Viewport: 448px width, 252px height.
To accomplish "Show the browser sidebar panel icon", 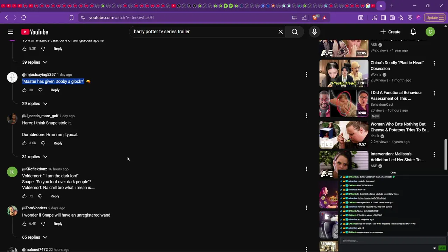I will coord(384,17).
